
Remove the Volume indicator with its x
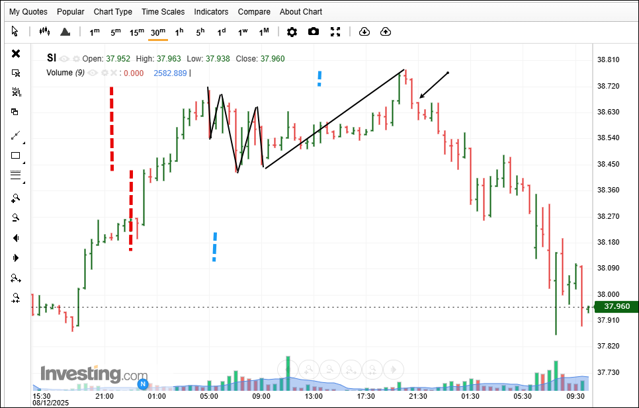click(114, 73)
